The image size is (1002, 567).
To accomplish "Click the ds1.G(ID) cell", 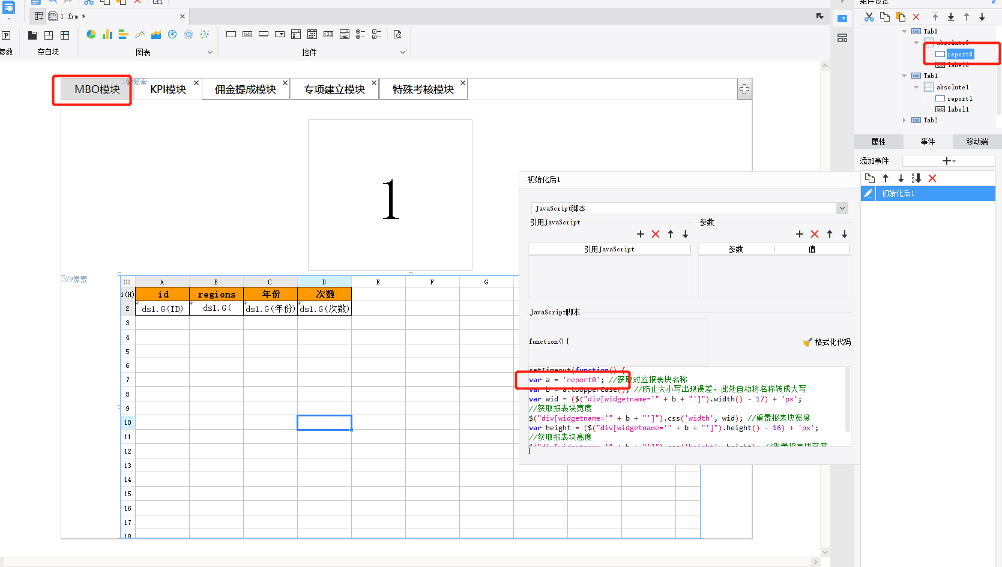I will coord(162,308).
